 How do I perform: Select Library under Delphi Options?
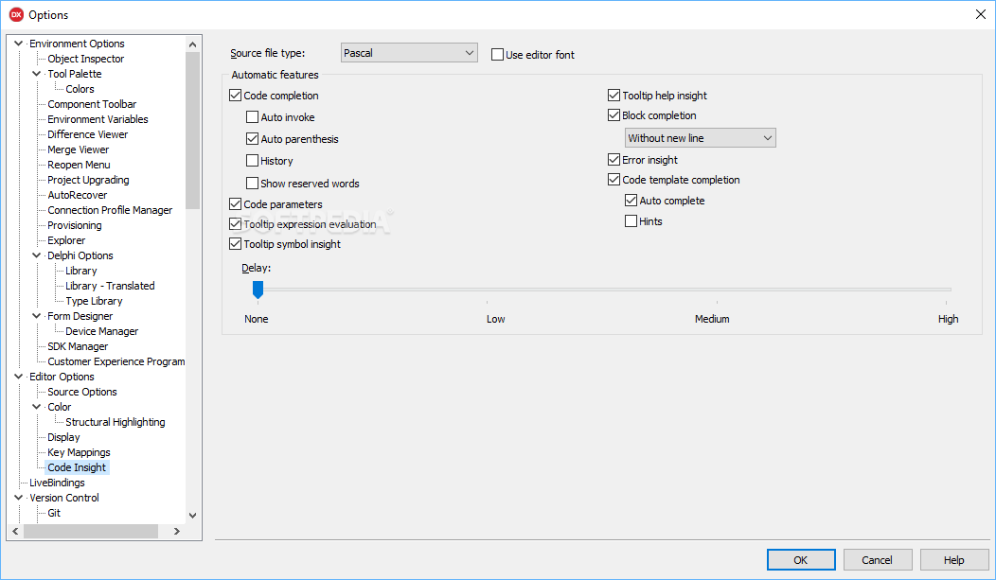pos(81,271)
